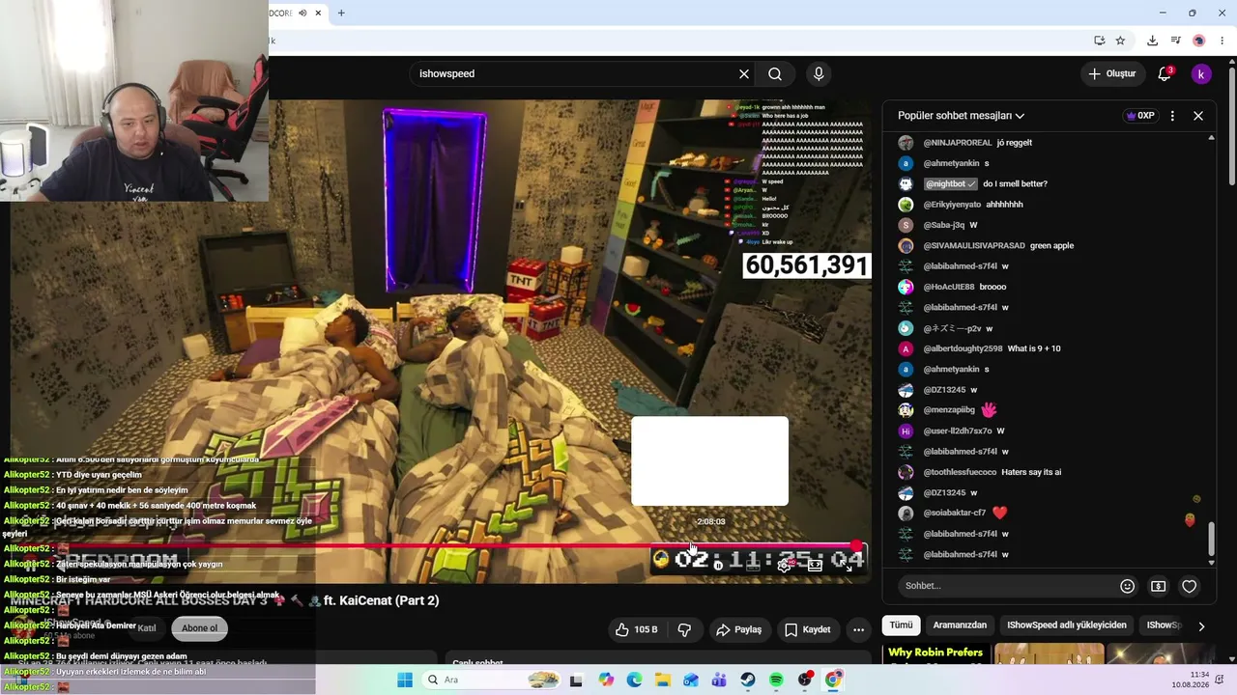Open Chrome downloads
This screenshot has width=1237, height=695.
coord(1152,41)
